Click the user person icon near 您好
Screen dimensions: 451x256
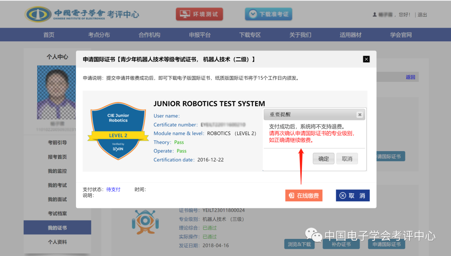click(375, 14)
